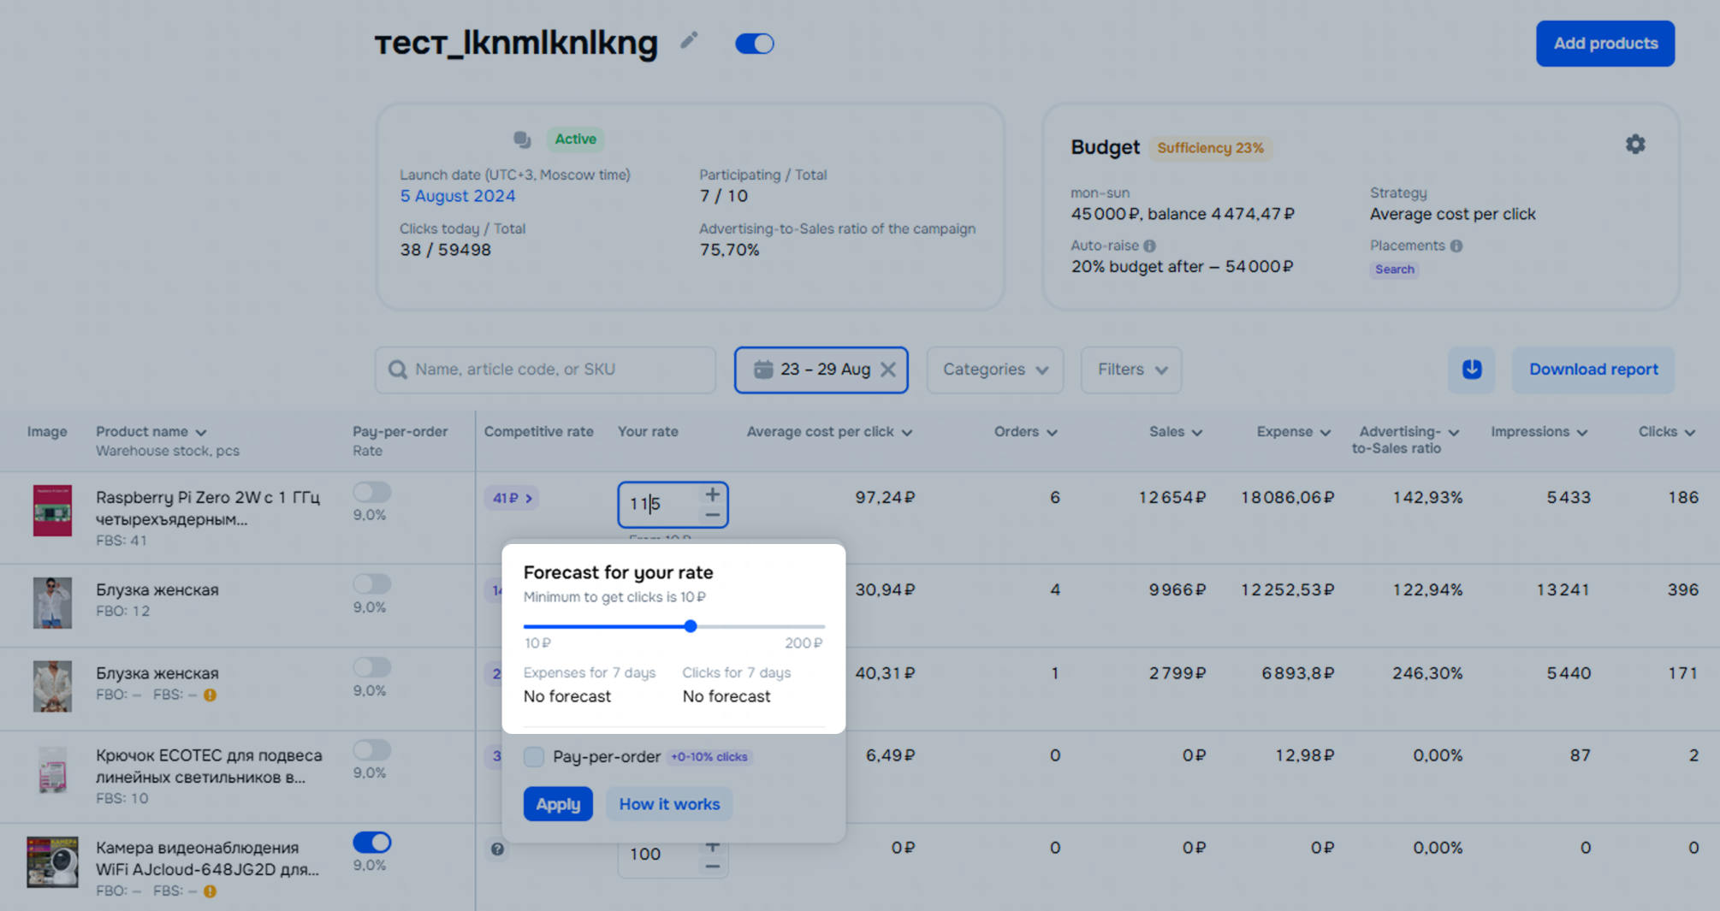Disable pay-per-order toggle for camera product
This screenshot has width=1720, height=911.
point(371,843)
